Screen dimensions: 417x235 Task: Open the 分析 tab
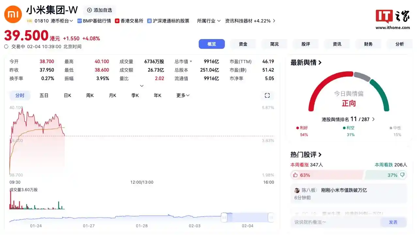point(400,44)
